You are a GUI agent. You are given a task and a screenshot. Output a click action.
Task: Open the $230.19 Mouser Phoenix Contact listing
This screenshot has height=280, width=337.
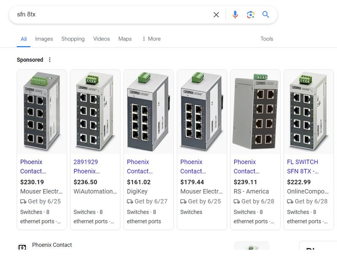(33, 167)
